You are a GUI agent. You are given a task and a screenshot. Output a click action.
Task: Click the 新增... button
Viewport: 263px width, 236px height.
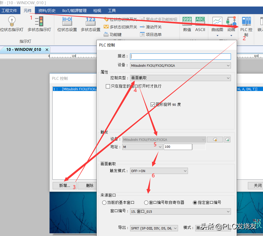(x=64, y=185)
